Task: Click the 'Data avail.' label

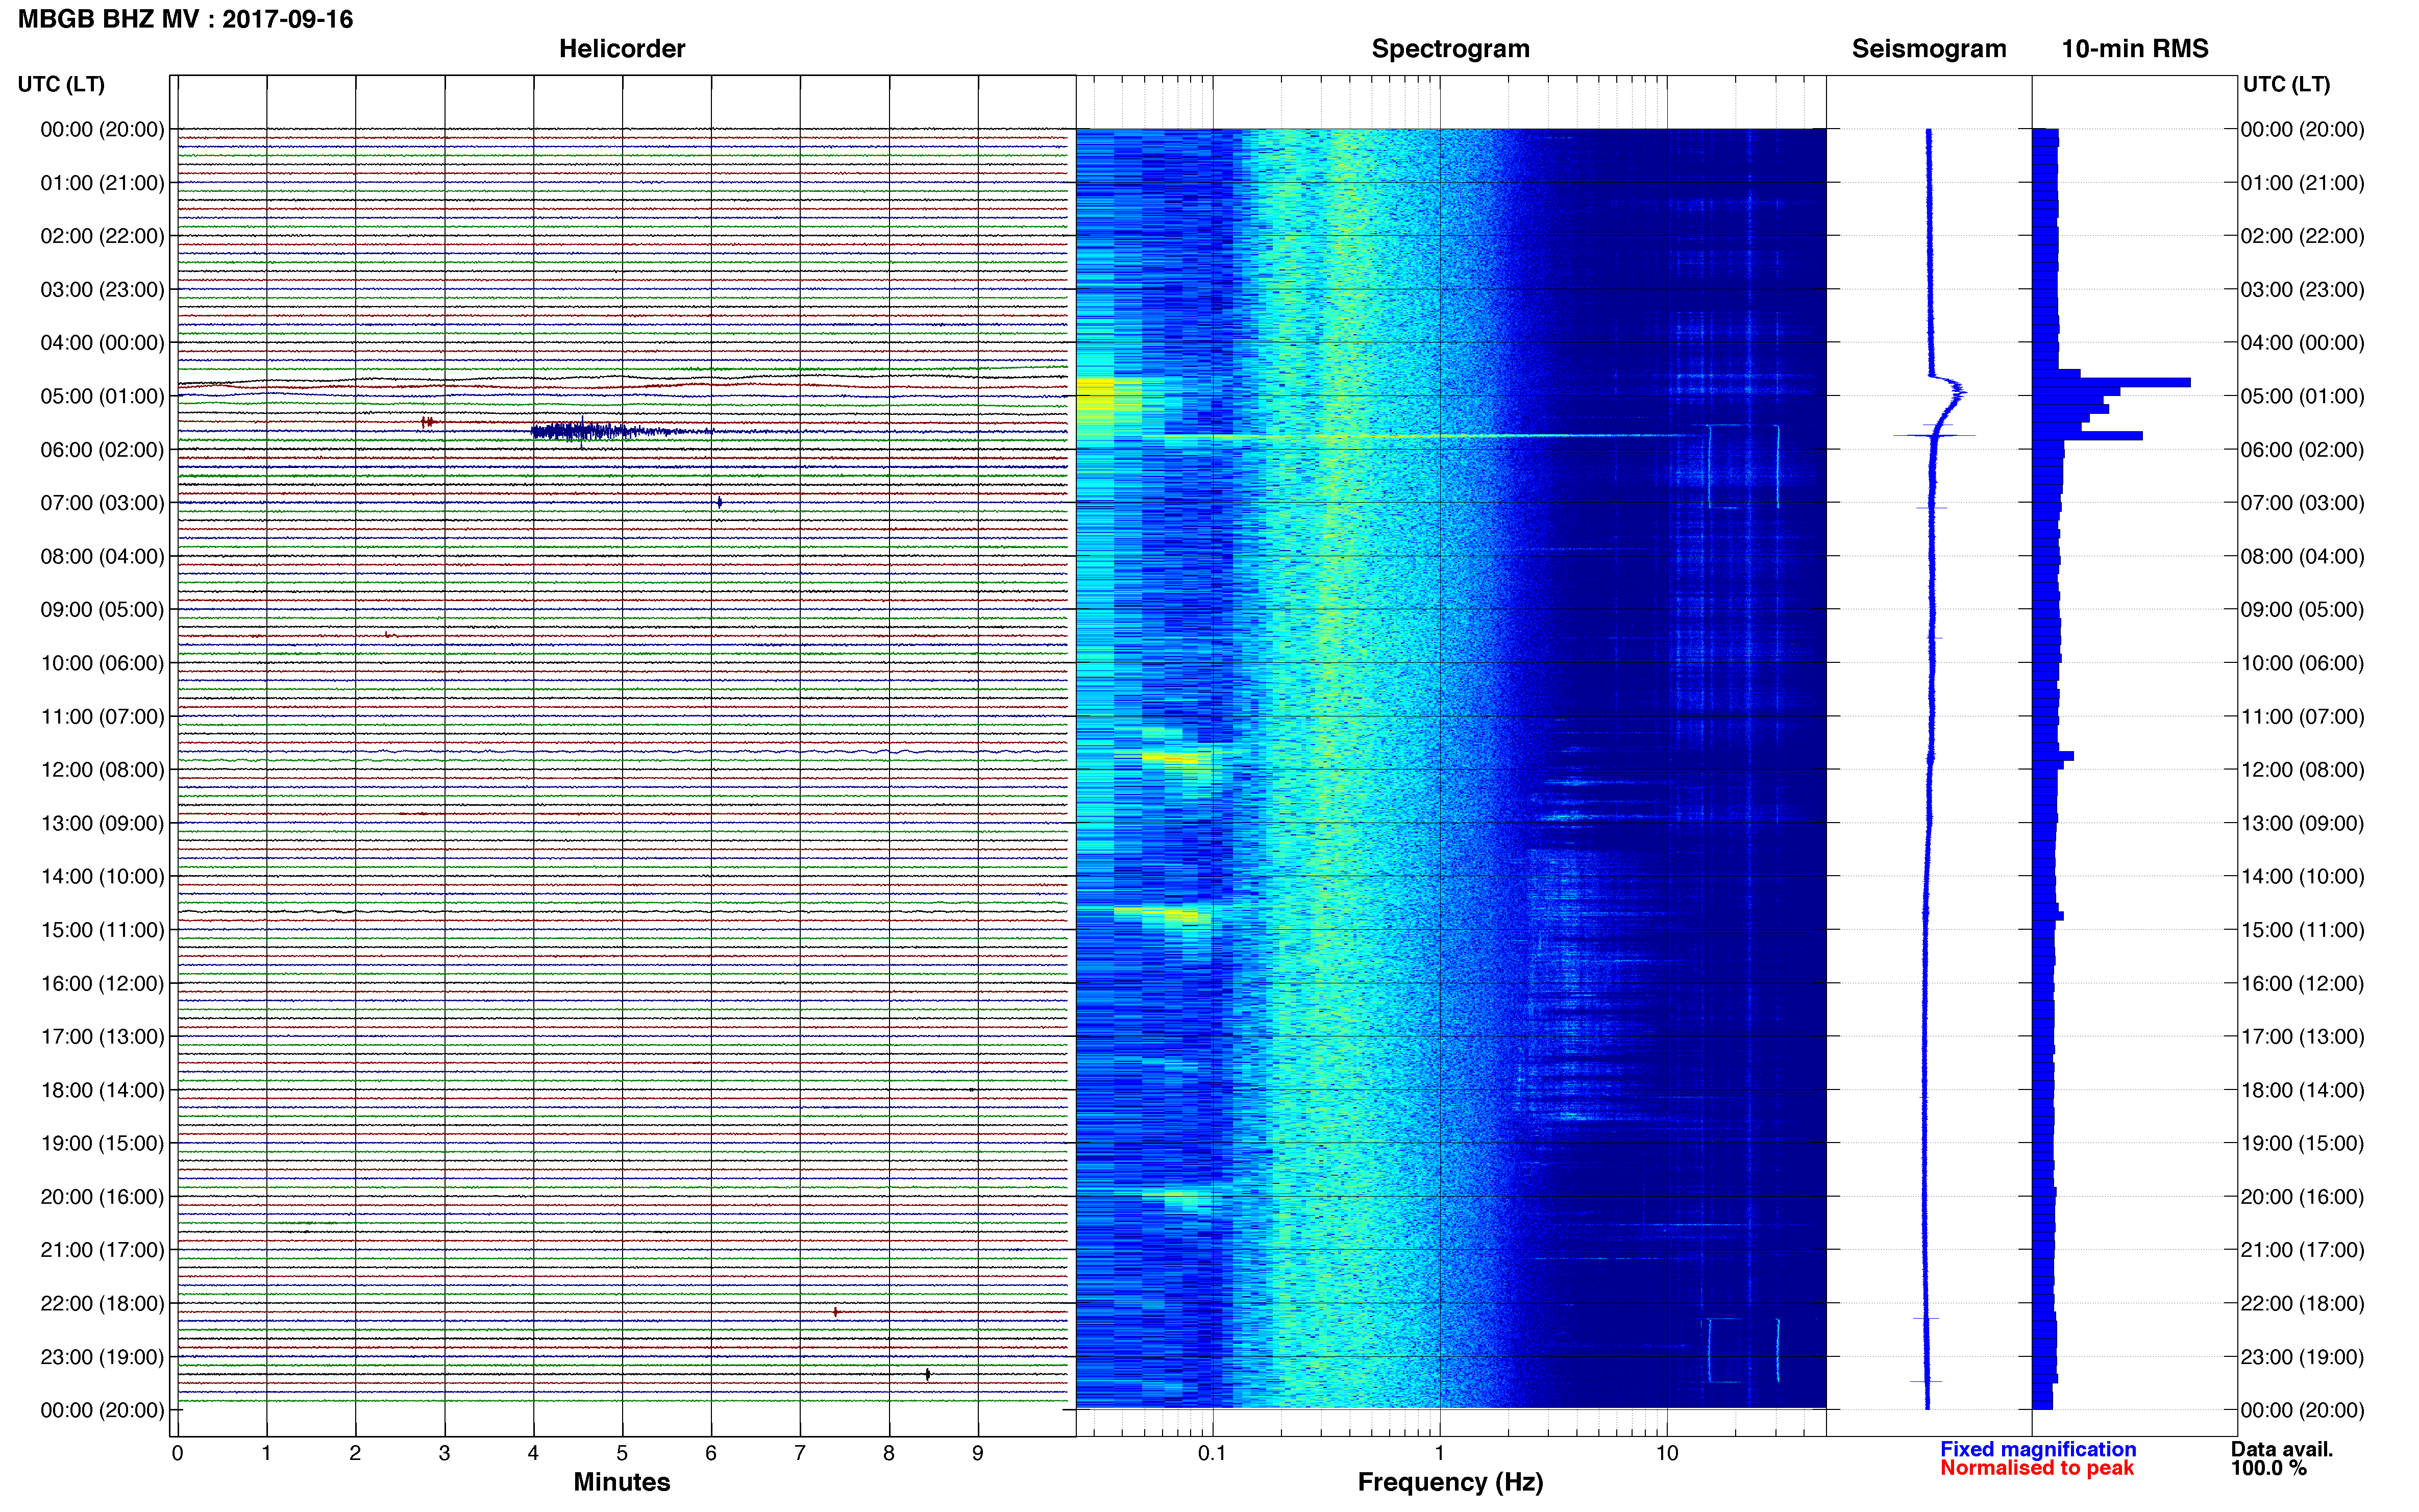Action: (2282, 1449)
